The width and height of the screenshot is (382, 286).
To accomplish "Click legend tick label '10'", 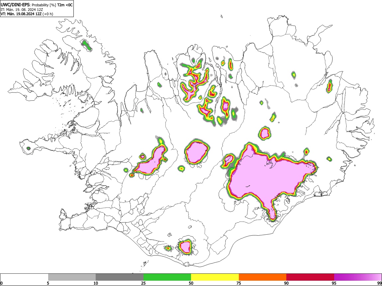I will click(x=96, y=283).
